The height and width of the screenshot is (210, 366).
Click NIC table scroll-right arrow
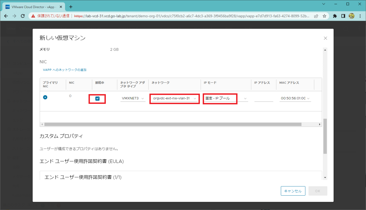320,124
